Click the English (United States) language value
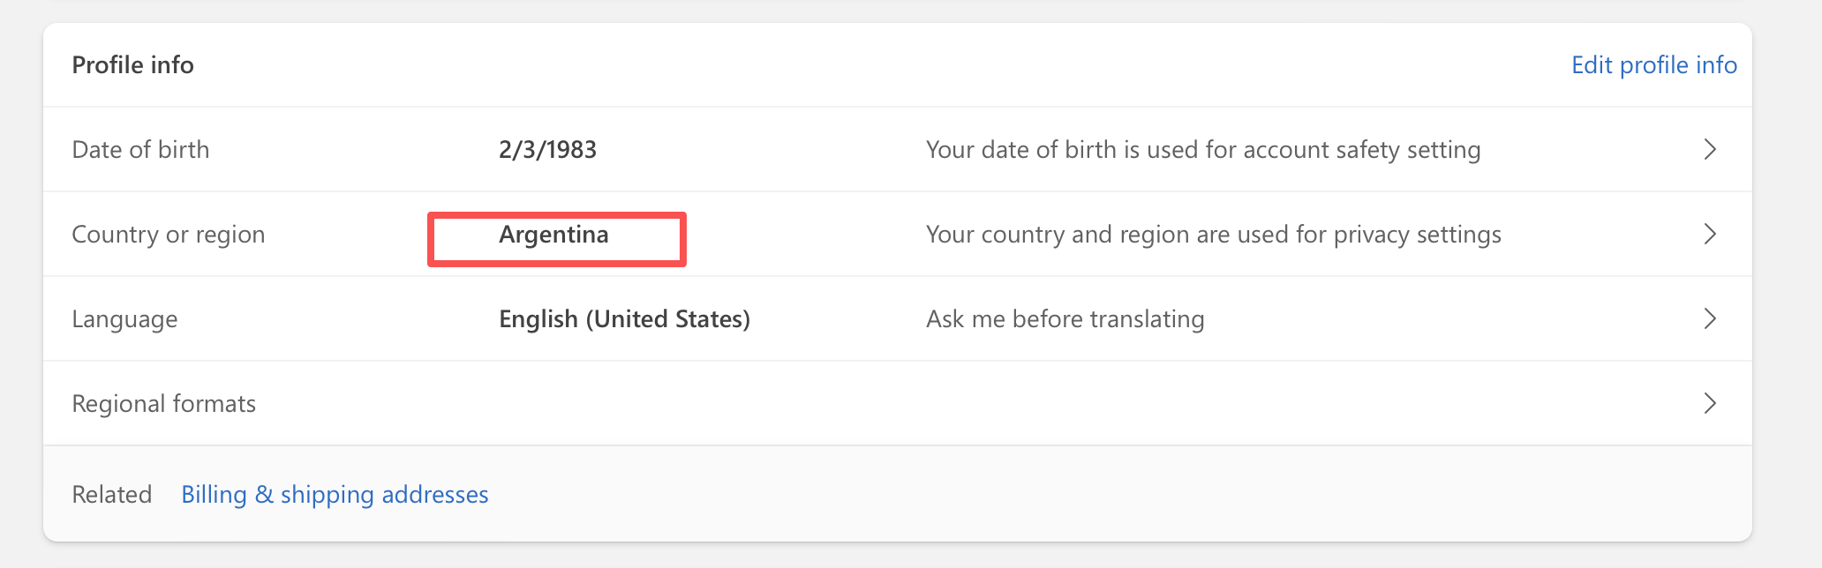This screenshot has height=568, width=1822. [624, 319]
